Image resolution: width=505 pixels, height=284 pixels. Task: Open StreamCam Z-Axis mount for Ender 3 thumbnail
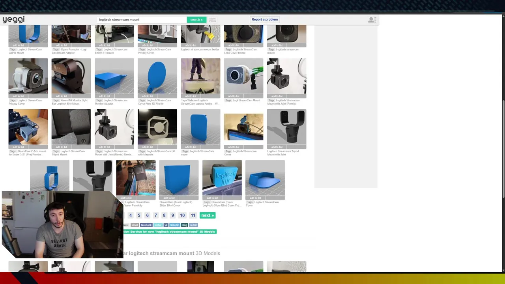coord(28,127)
